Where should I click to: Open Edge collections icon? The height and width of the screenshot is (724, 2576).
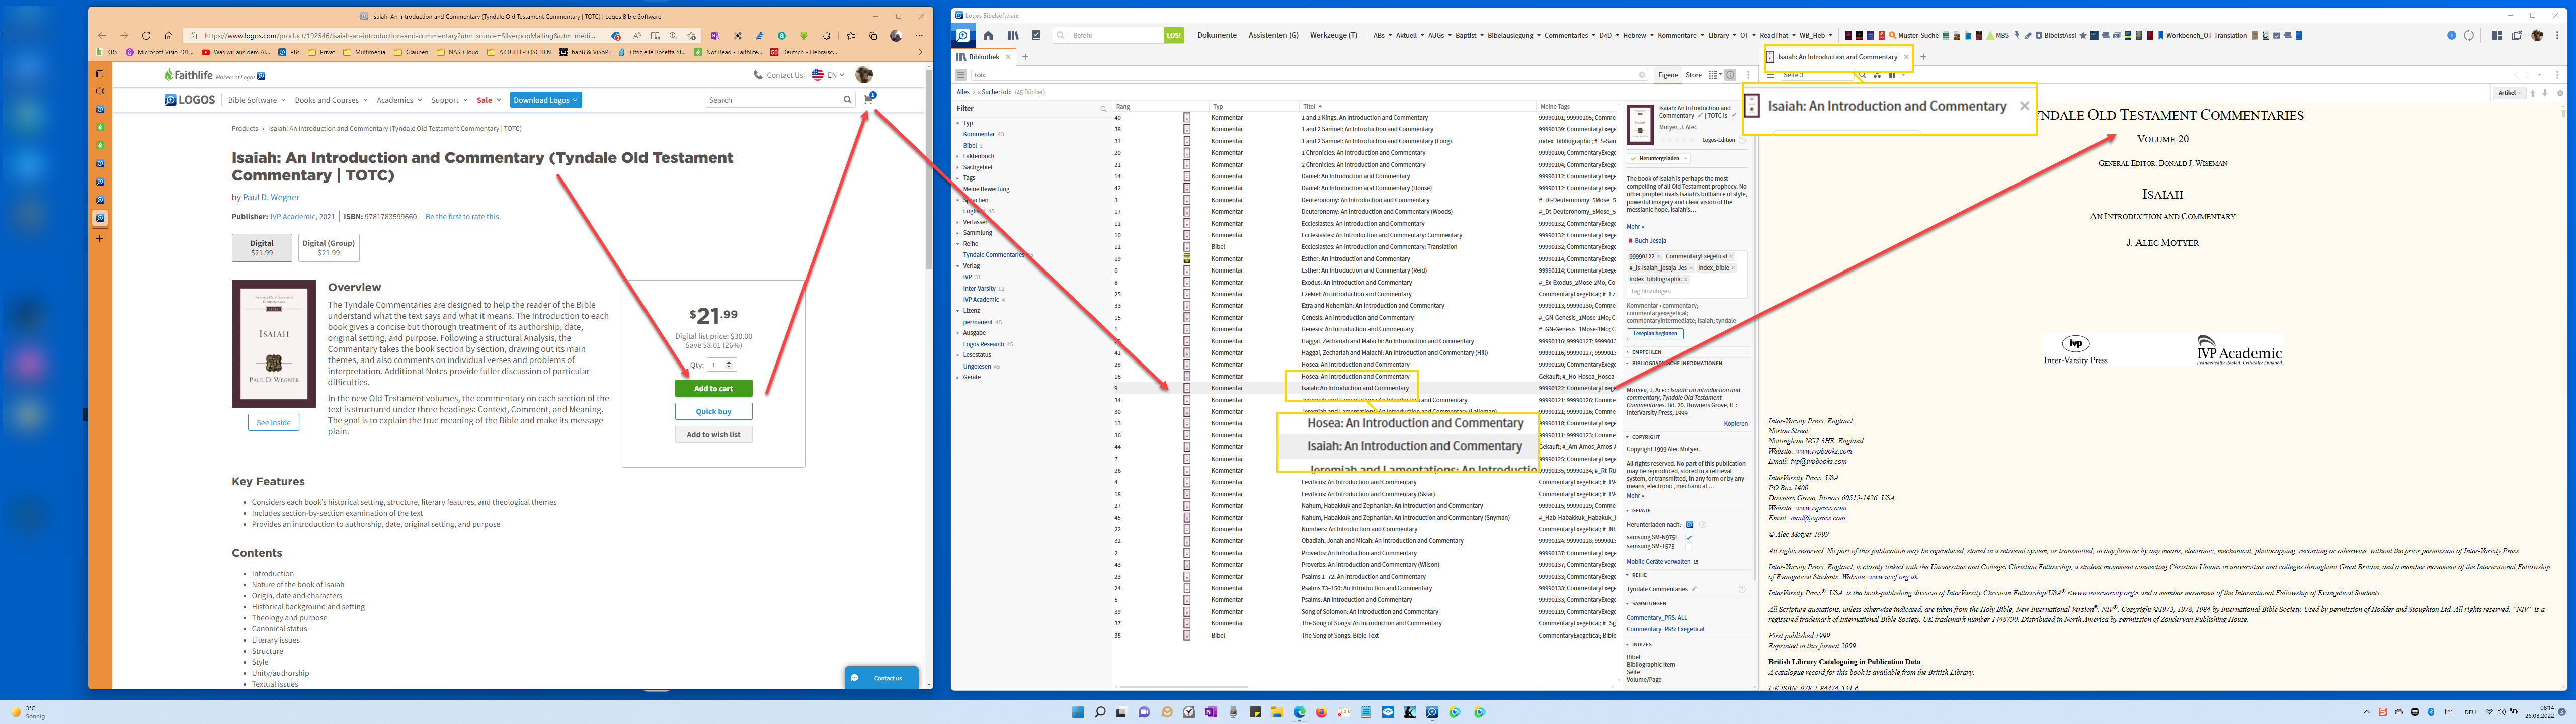[873, 36]
